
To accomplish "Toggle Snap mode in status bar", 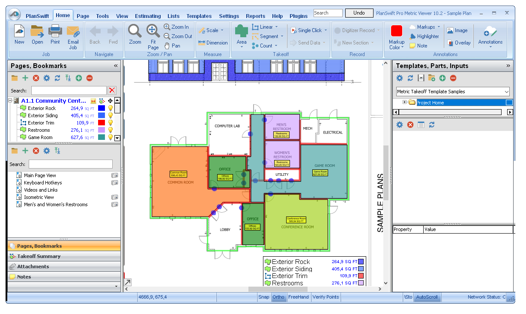I will 264,297.
